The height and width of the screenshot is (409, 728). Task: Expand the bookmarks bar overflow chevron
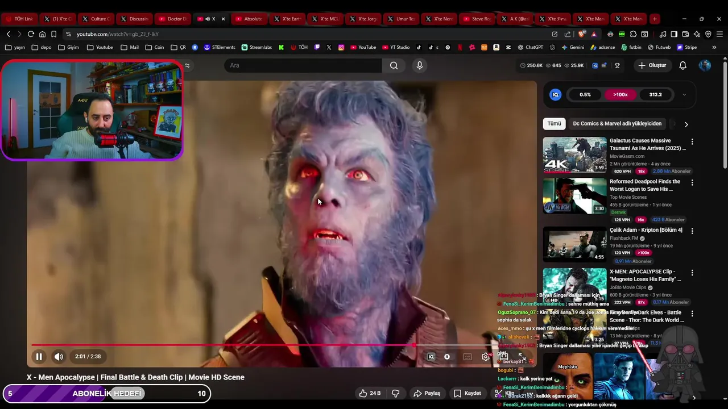pyautogui.click(x=714, y=47)
